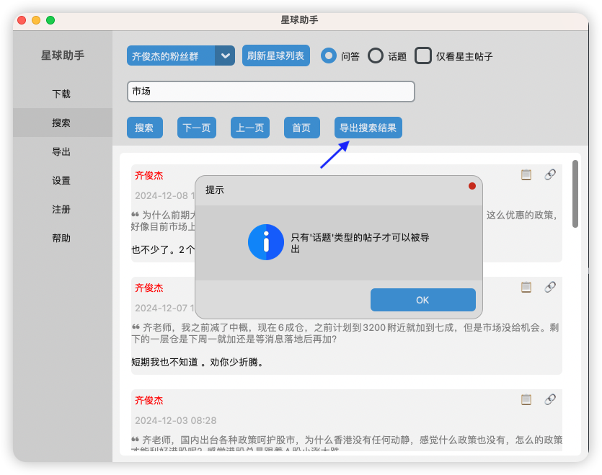Select the 话题 radio button
The image size is (602, 475).
tap(376, 56)
